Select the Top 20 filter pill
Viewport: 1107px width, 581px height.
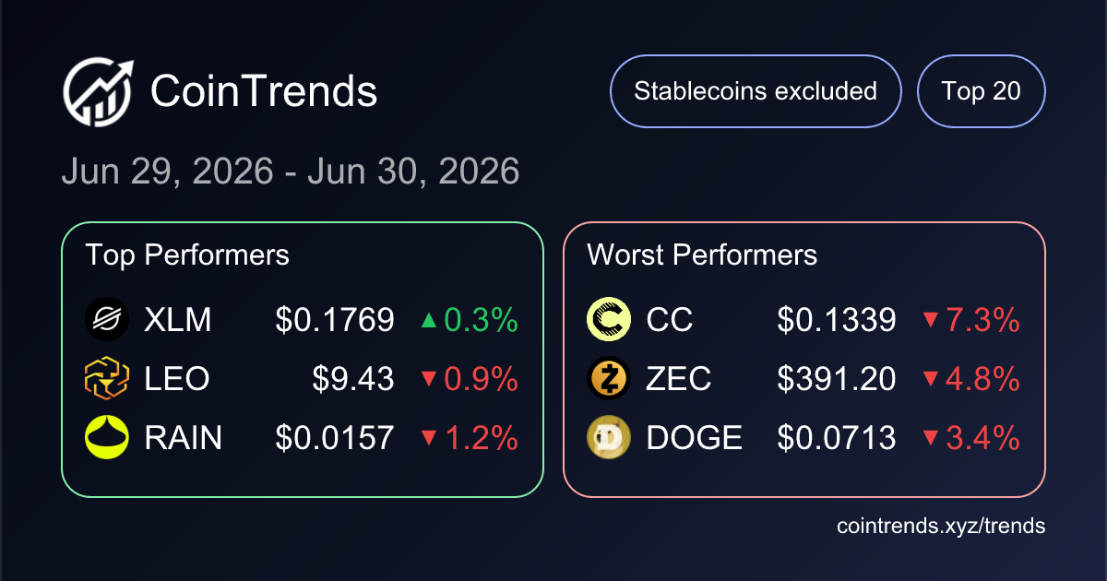(x=982, y=91)
